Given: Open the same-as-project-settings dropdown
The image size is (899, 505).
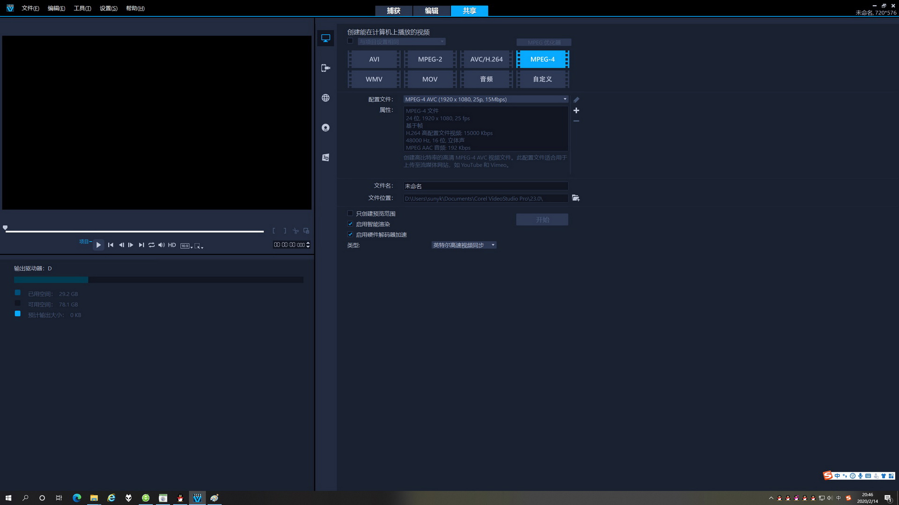Looking at the screenshot, I should coord(402,42).
